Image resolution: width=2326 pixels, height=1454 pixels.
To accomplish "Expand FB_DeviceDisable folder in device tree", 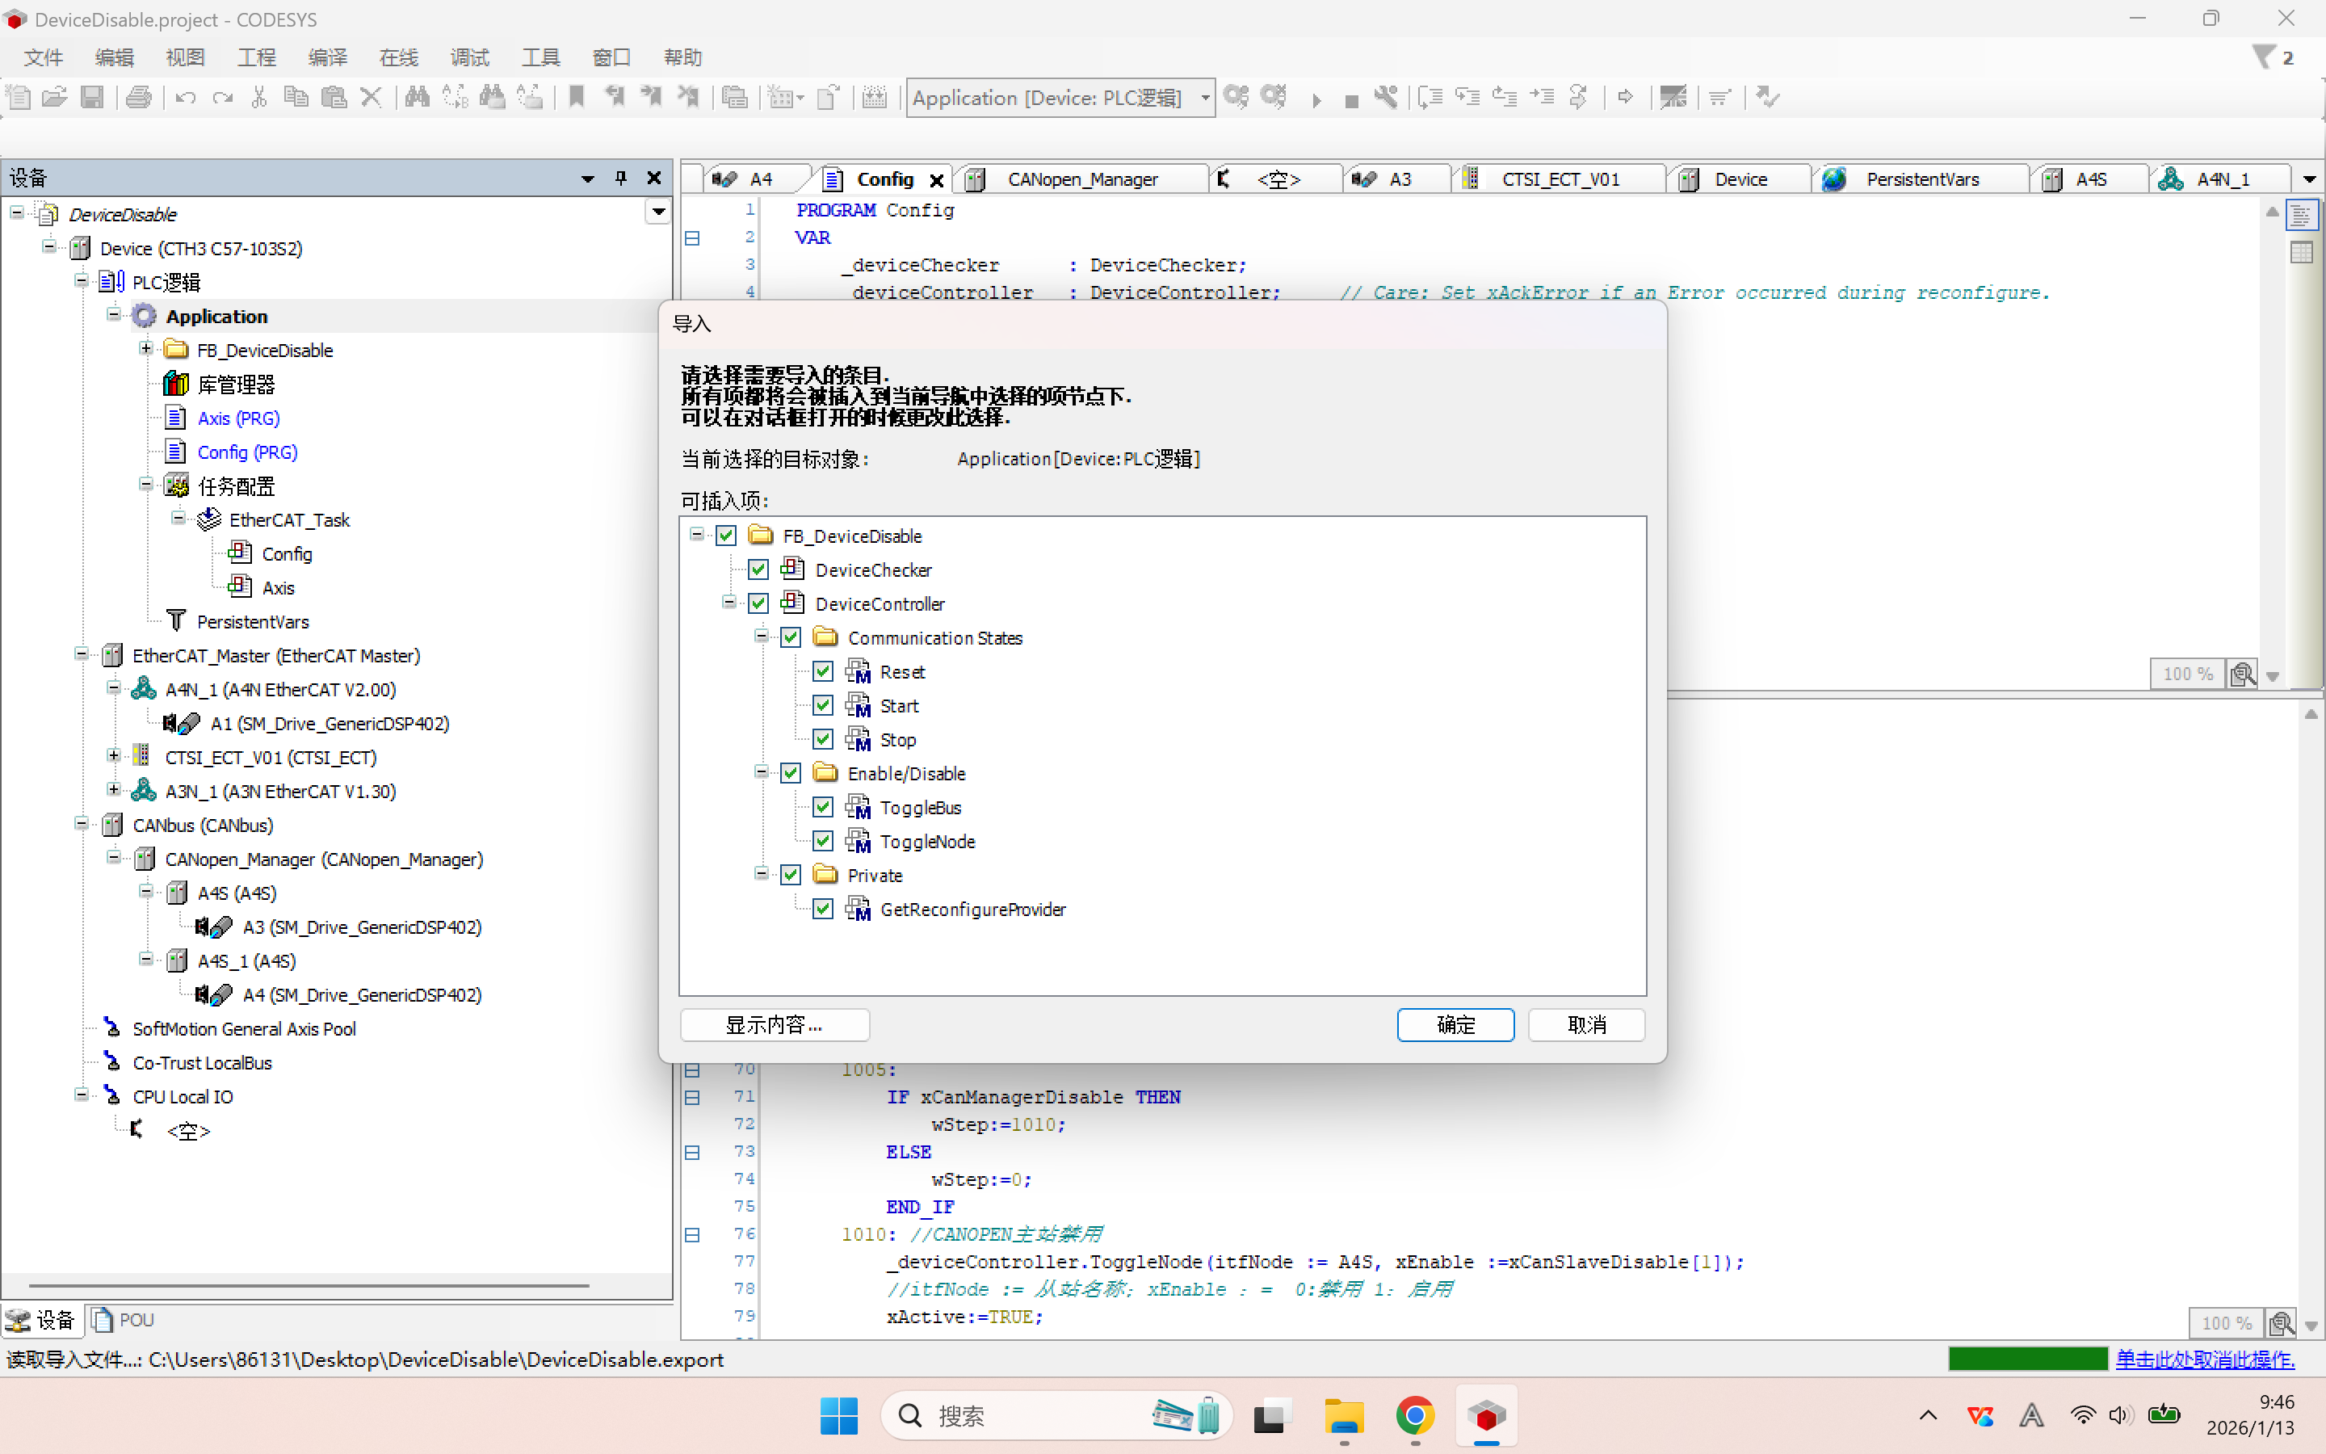I will click(146, 349).
